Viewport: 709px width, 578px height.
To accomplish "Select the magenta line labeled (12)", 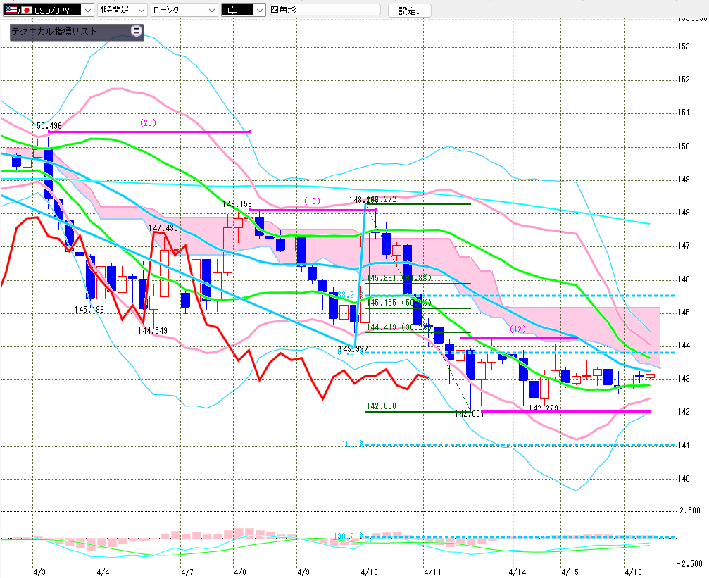I will [x=519, y=338].
